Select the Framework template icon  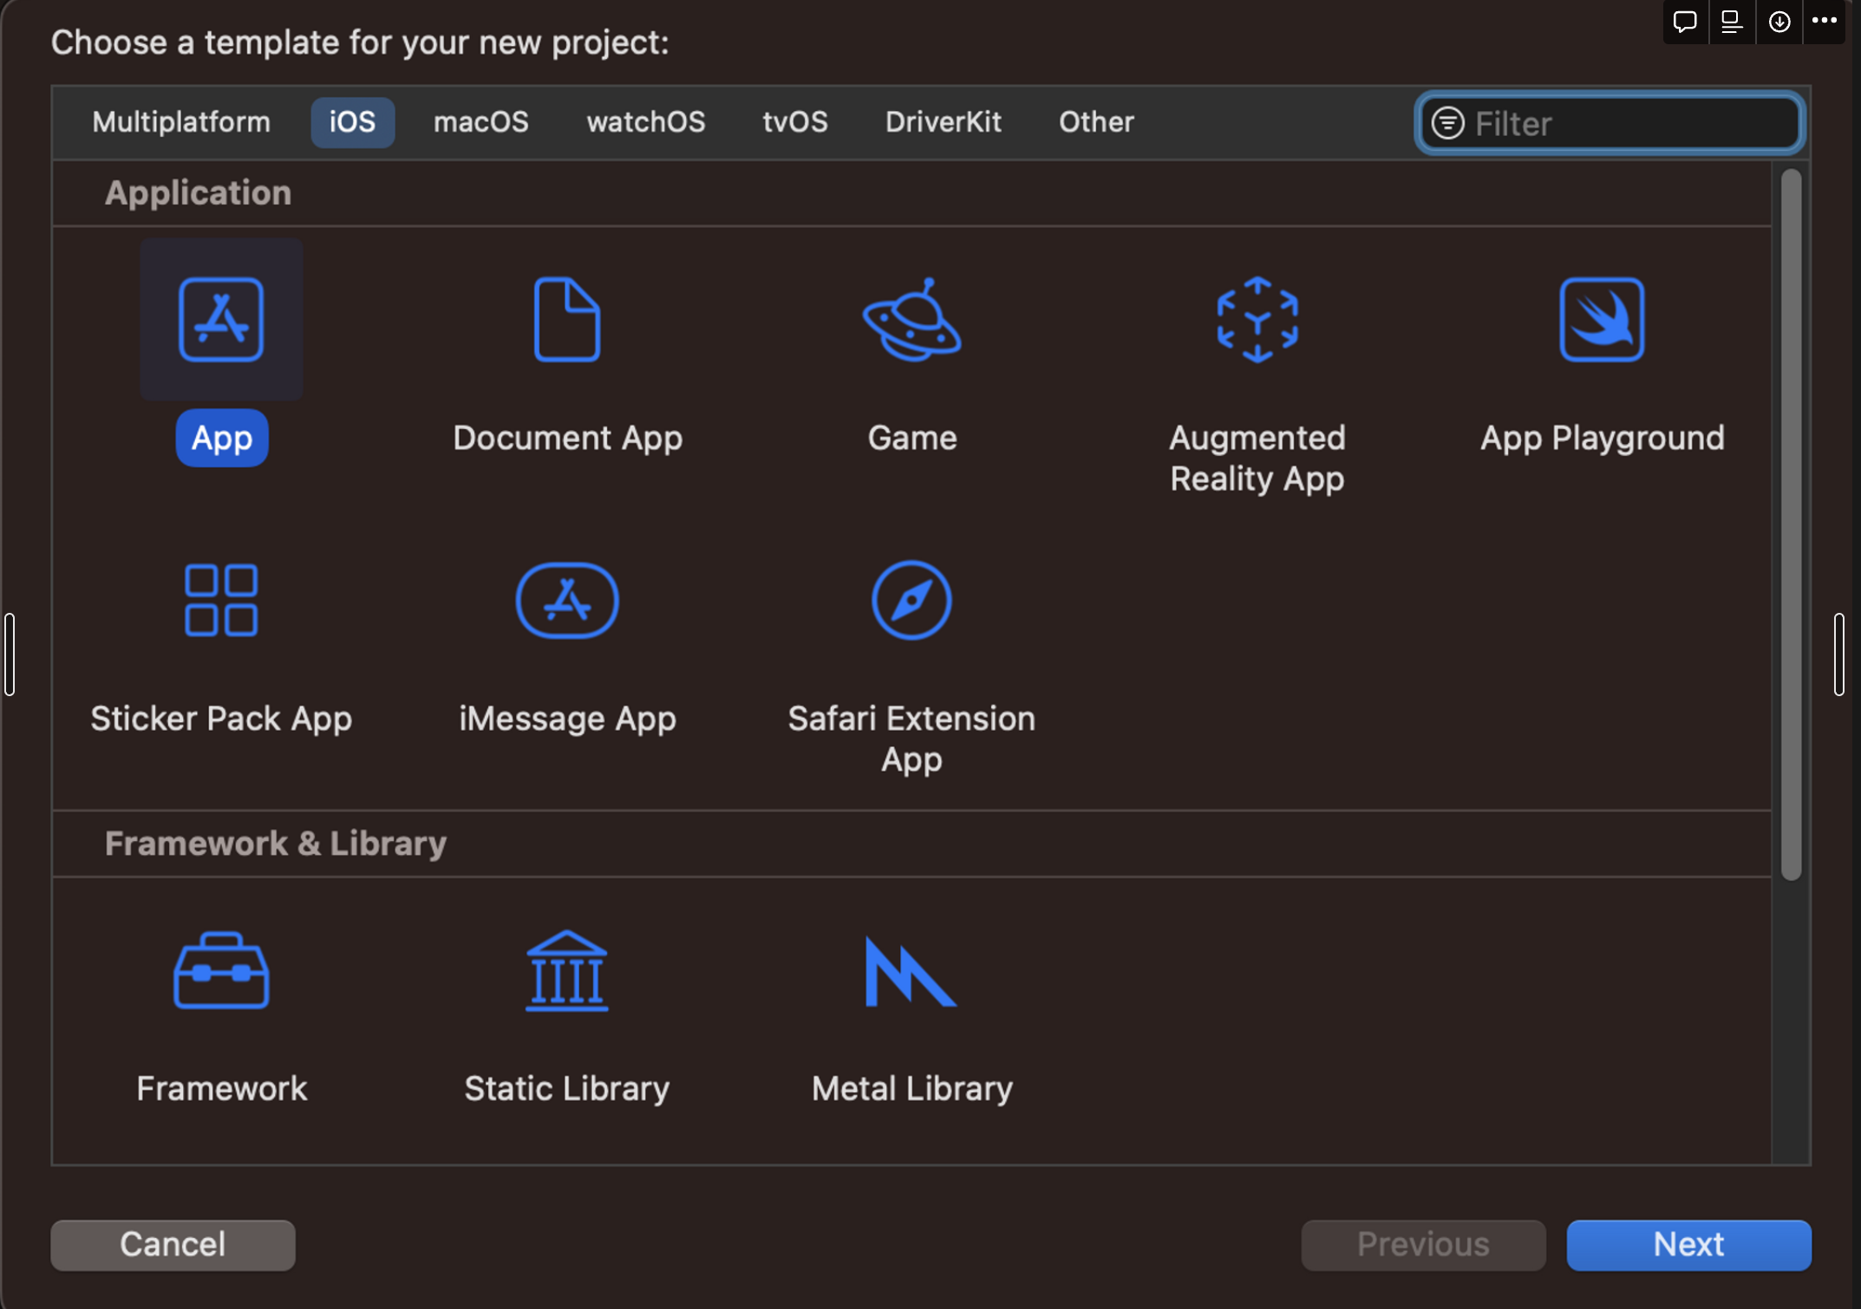click(221, 971)
